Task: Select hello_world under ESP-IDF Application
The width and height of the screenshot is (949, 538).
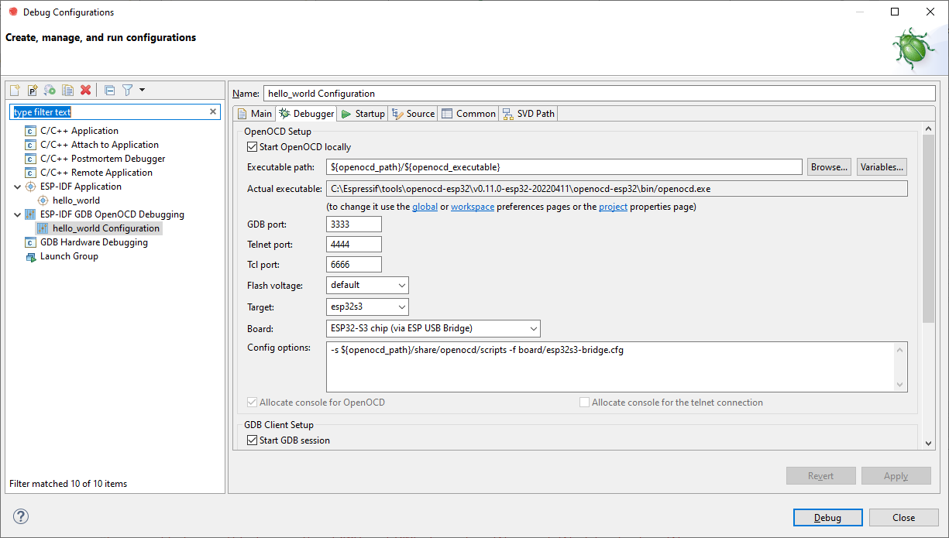Action: [76, 200]
